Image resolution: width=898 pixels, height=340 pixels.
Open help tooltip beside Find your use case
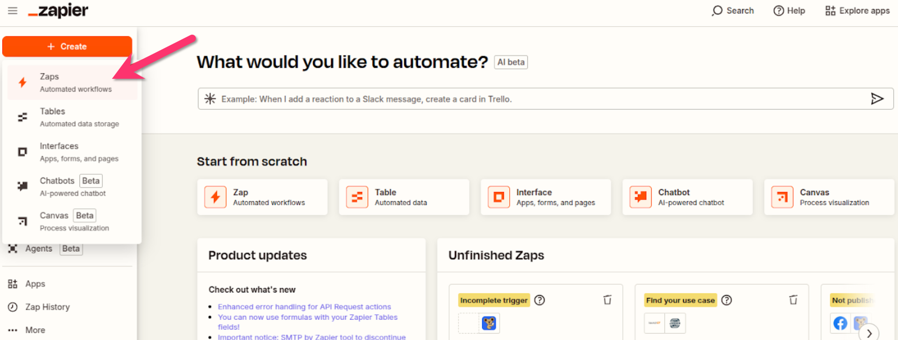coord(727,300)
